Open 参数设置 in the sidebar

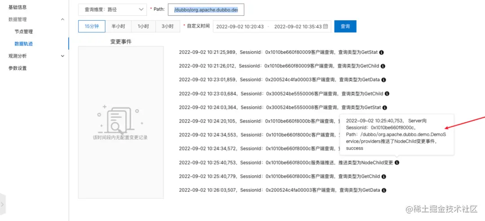(18, 68)
